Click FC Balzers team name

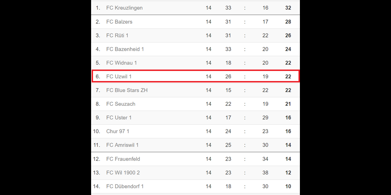tap(119, 22)
